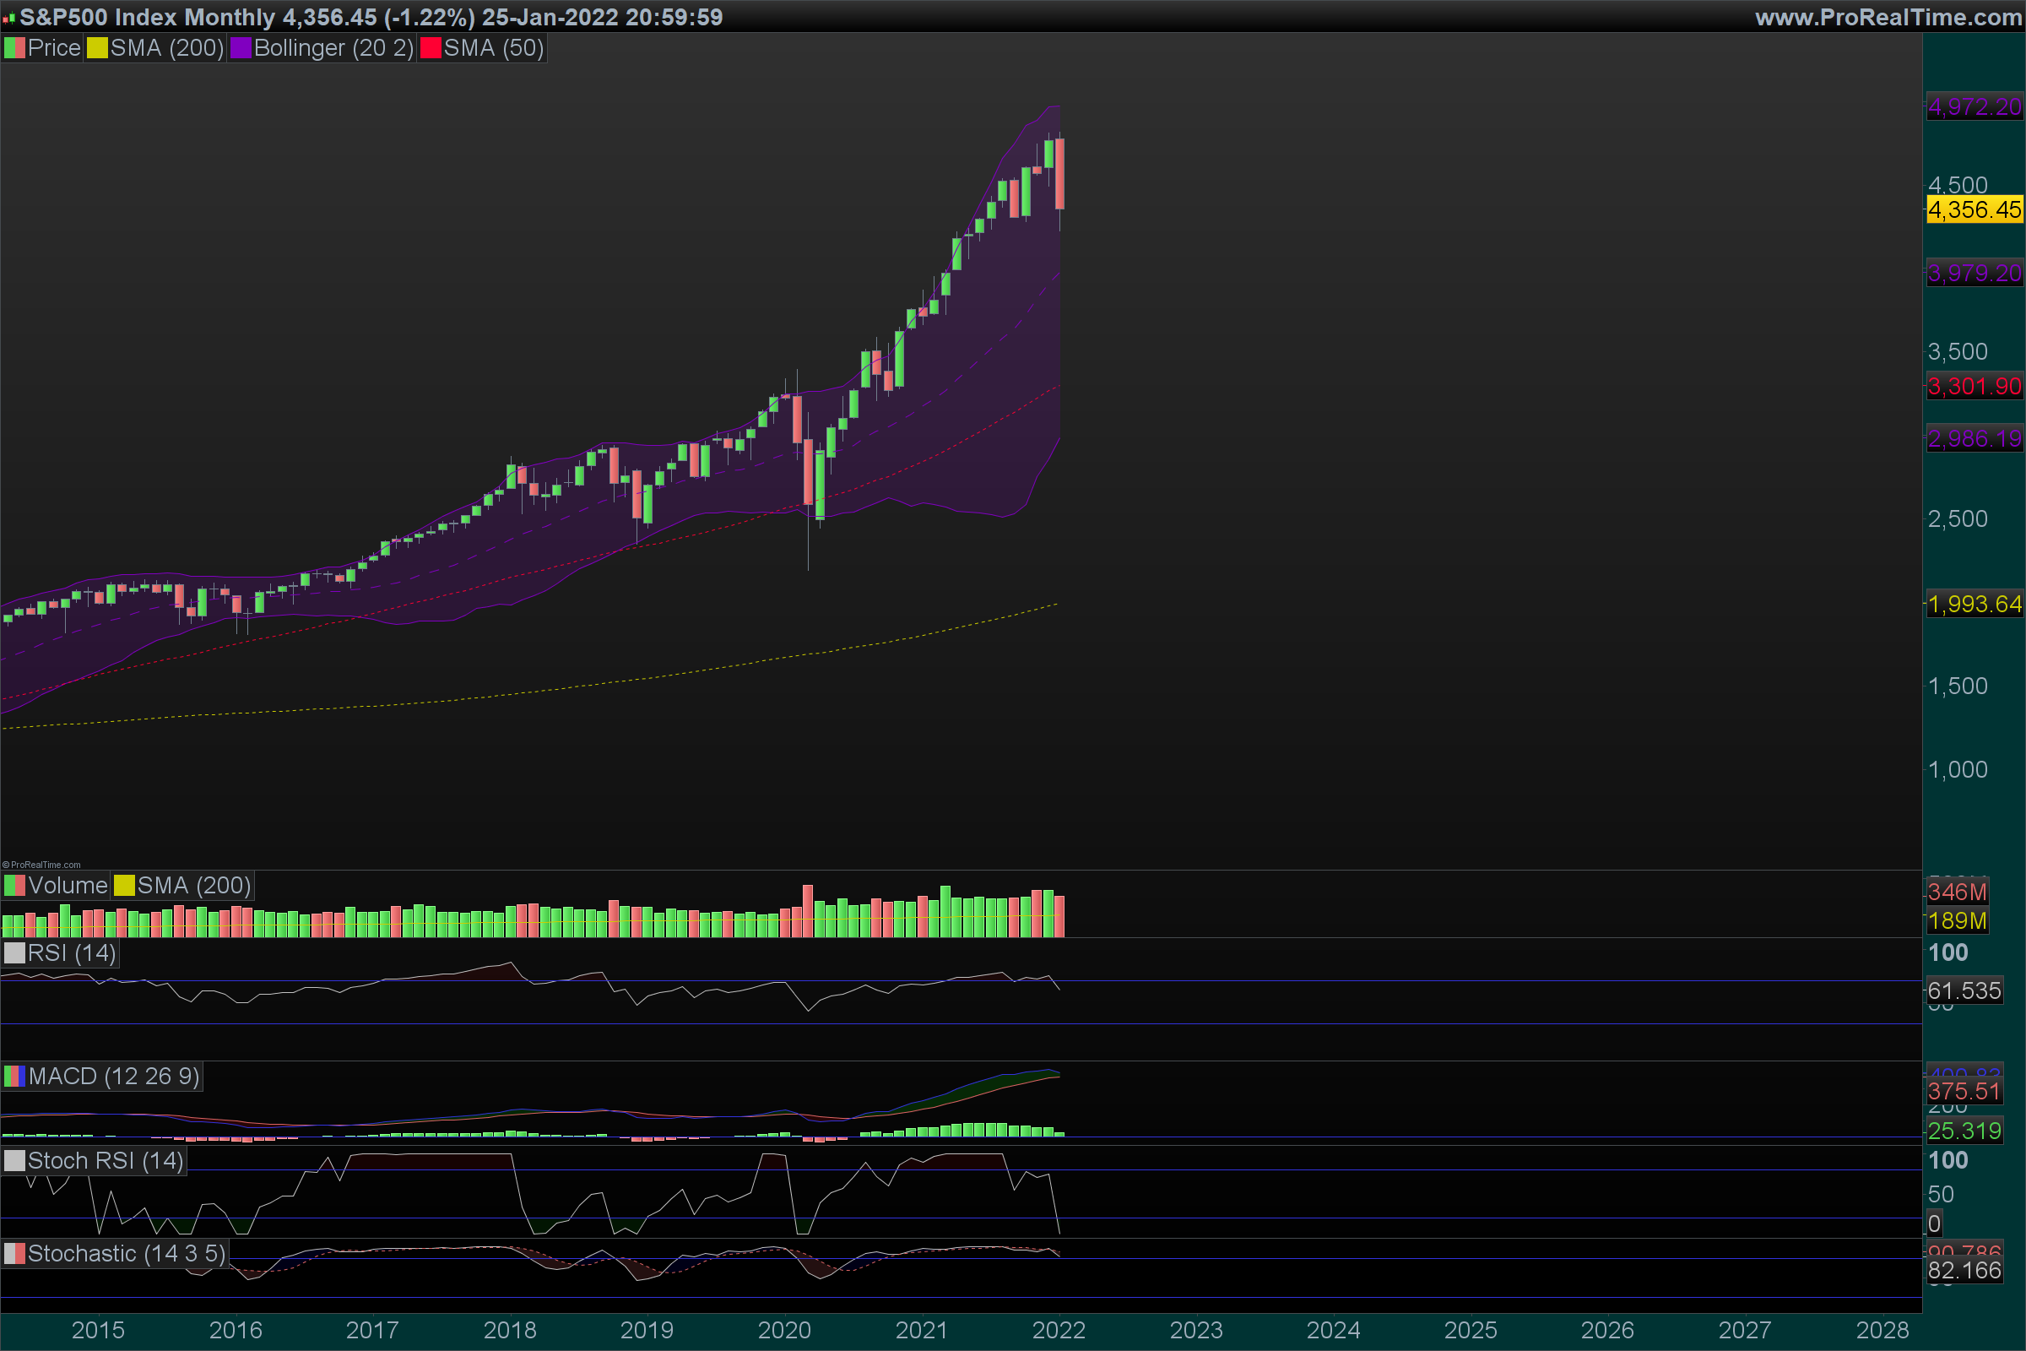
Task: Select the SMA (50) indicator label
Action: click(x=494, y=48)
